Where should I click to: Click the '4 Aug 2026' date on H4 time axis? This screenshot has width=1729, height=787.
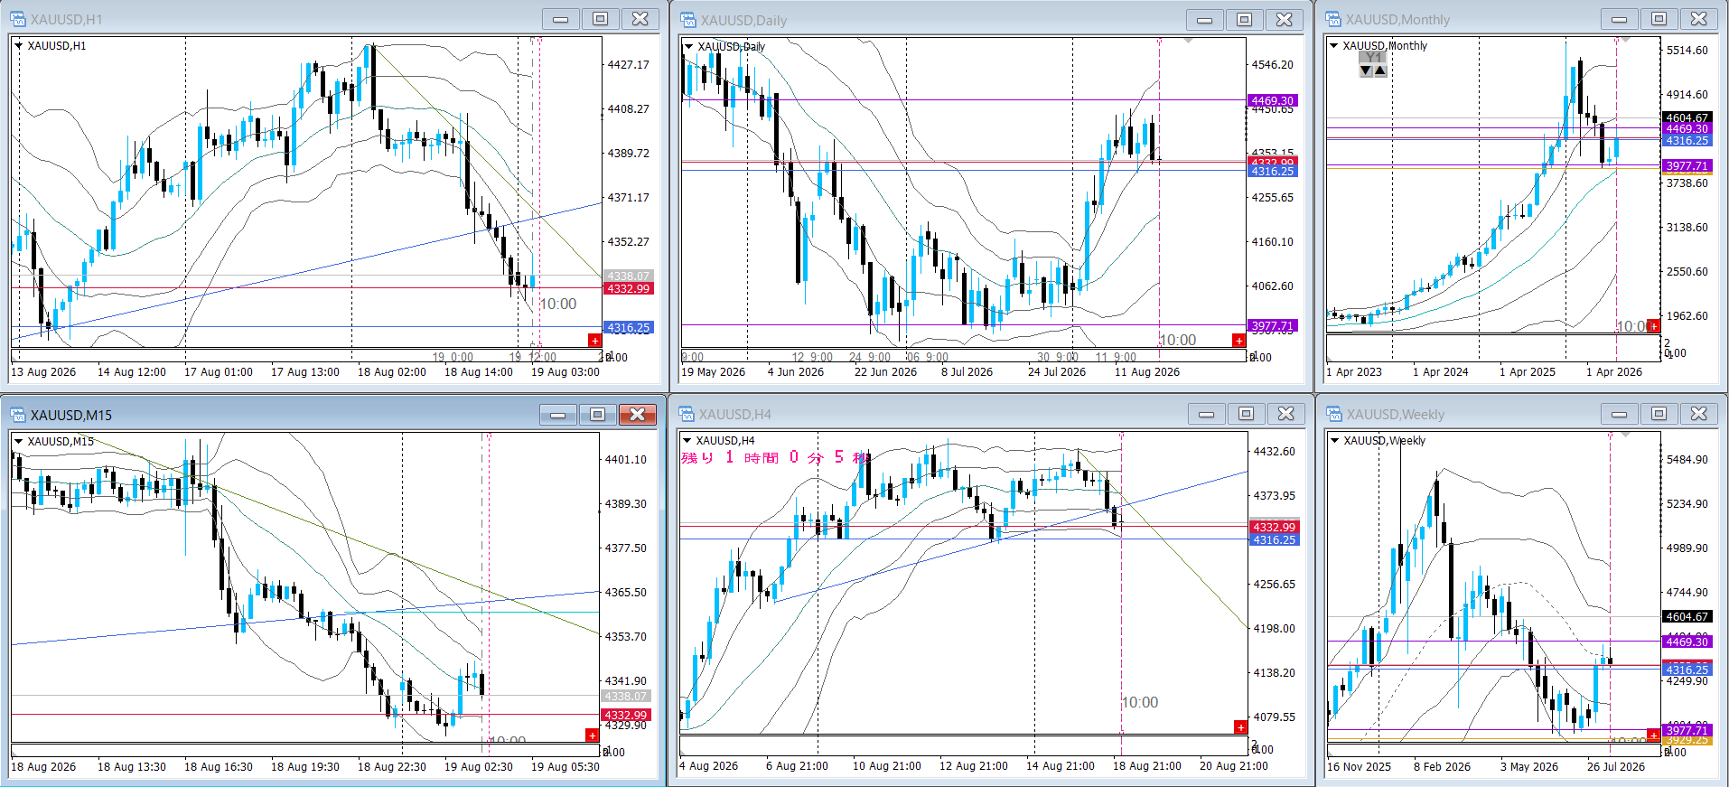tap(709, 766)
